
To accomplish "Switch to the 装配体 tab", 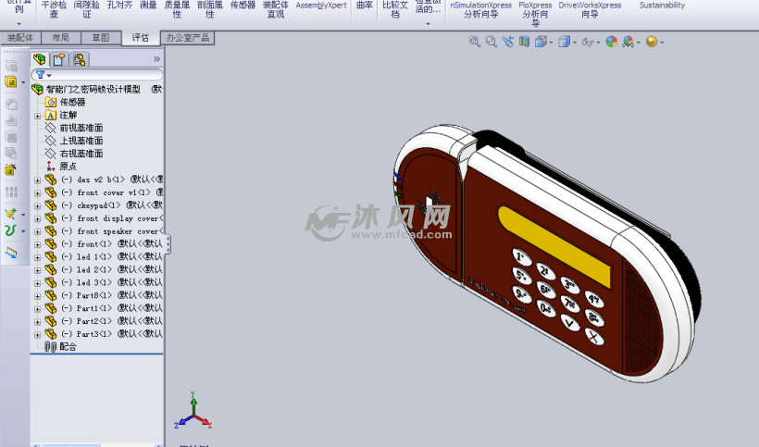I will coord(20,38).
